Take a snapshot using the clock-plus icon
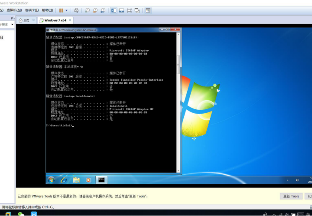 pos(87,10)
